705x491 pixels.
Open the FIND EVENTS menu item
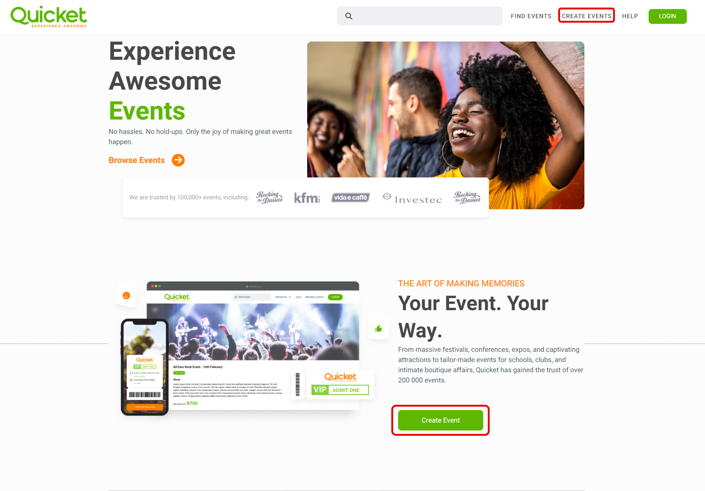pos(531,16)
